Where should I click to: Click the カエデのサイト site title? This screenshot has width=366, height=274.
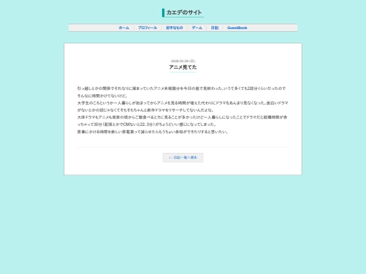point(184,13)
